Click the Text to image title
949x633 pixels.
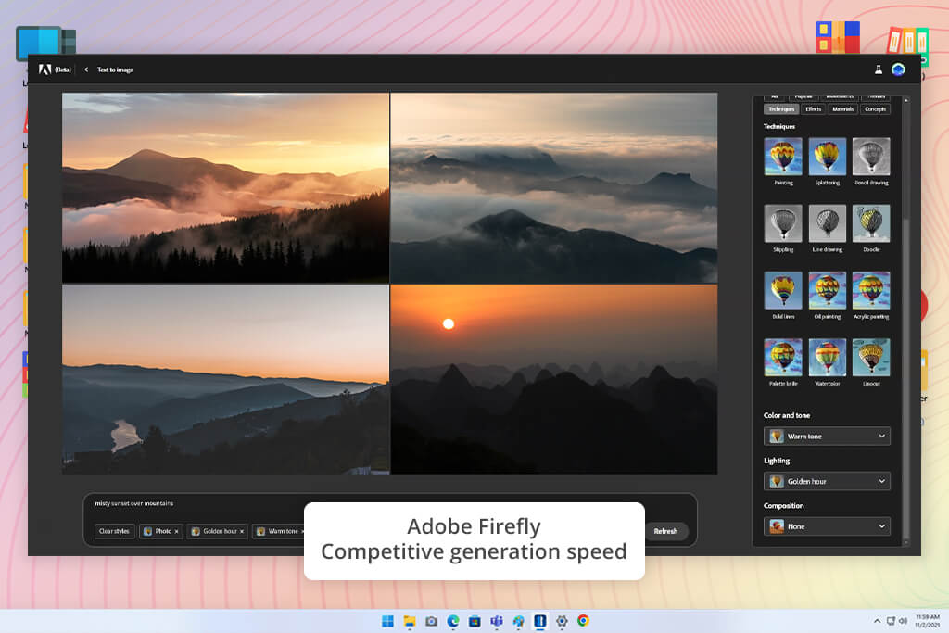(115, 70)
